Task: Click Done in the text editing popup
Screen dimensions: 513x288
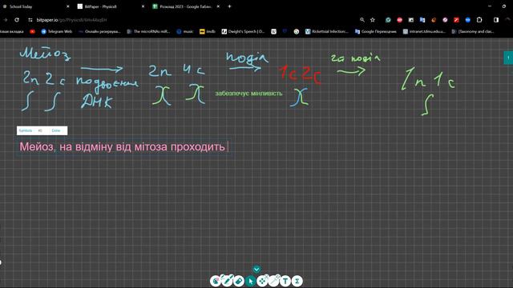Action: point(56,130)
